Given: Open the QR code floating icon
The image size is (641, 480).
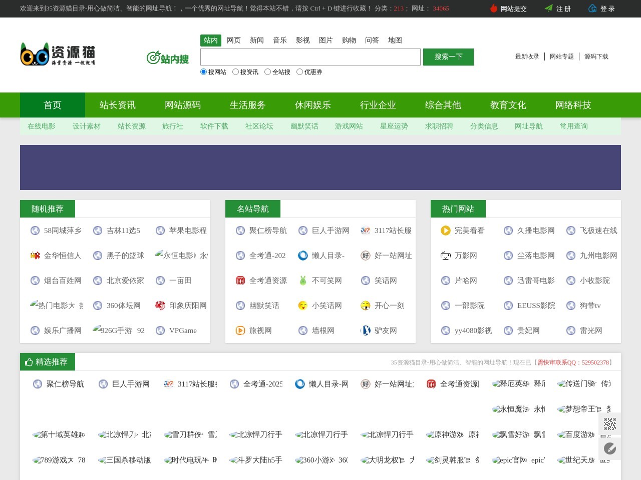Looking at the screenshot, I should (609, 424).
